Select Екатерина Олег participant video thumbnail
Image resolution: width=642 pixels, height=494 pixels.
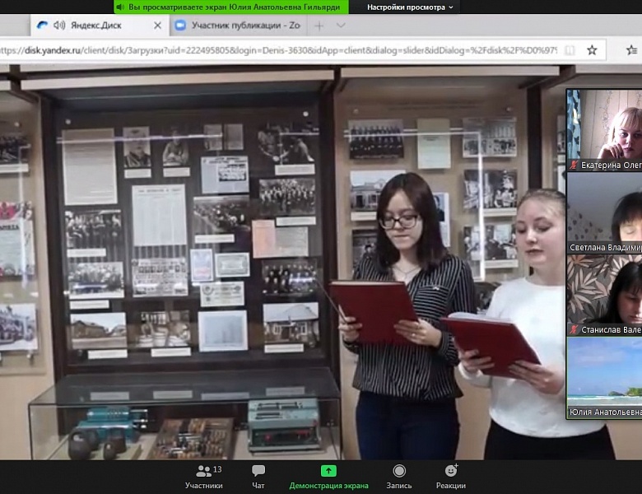pyautogui.click(x=604, y=130)
